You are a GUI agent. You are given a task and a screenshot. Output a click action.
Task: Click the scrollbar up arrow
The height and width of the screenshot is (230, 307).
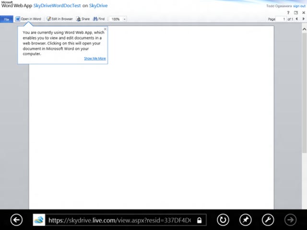(x=304, y=29)
